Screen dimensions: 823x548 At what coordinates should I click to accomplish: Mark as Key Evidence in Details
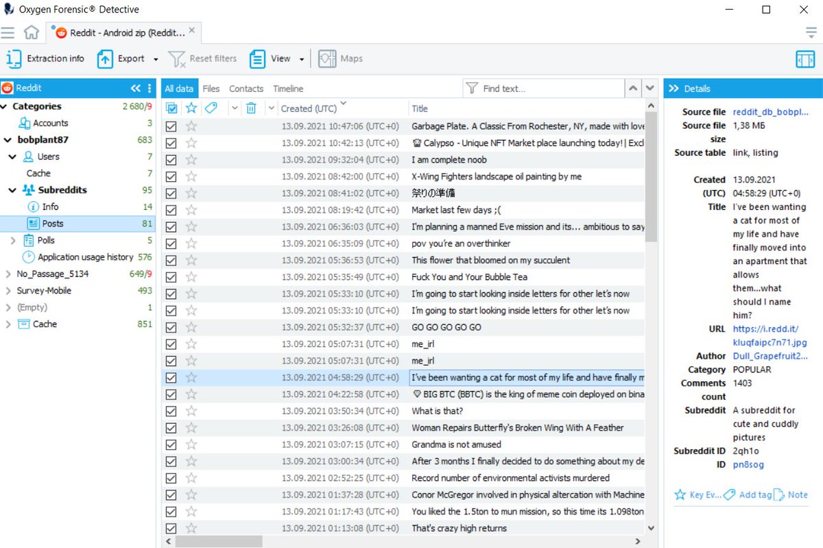click(697, 495)
